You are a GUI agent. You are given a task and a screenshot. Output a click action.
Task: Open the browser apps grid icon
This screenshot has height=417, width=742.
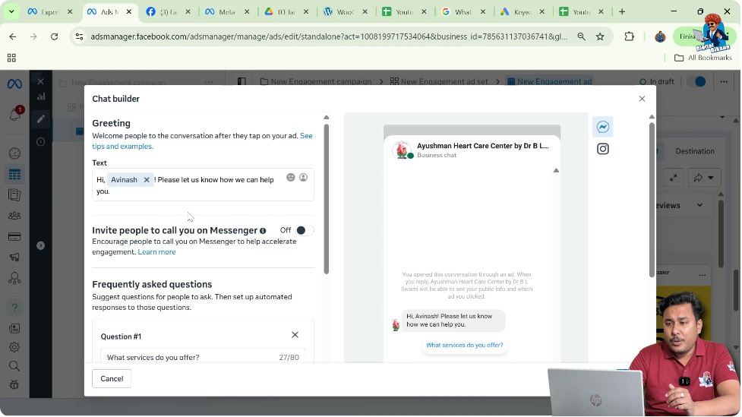point(12,58)
